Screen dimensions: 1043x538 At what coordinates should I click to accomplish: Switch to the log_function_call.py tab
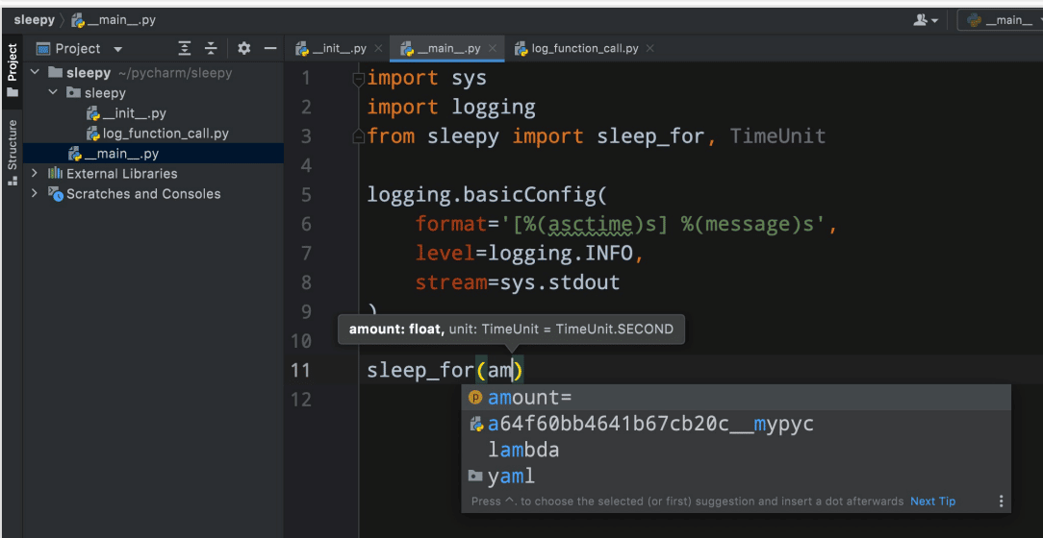(584, 48)
